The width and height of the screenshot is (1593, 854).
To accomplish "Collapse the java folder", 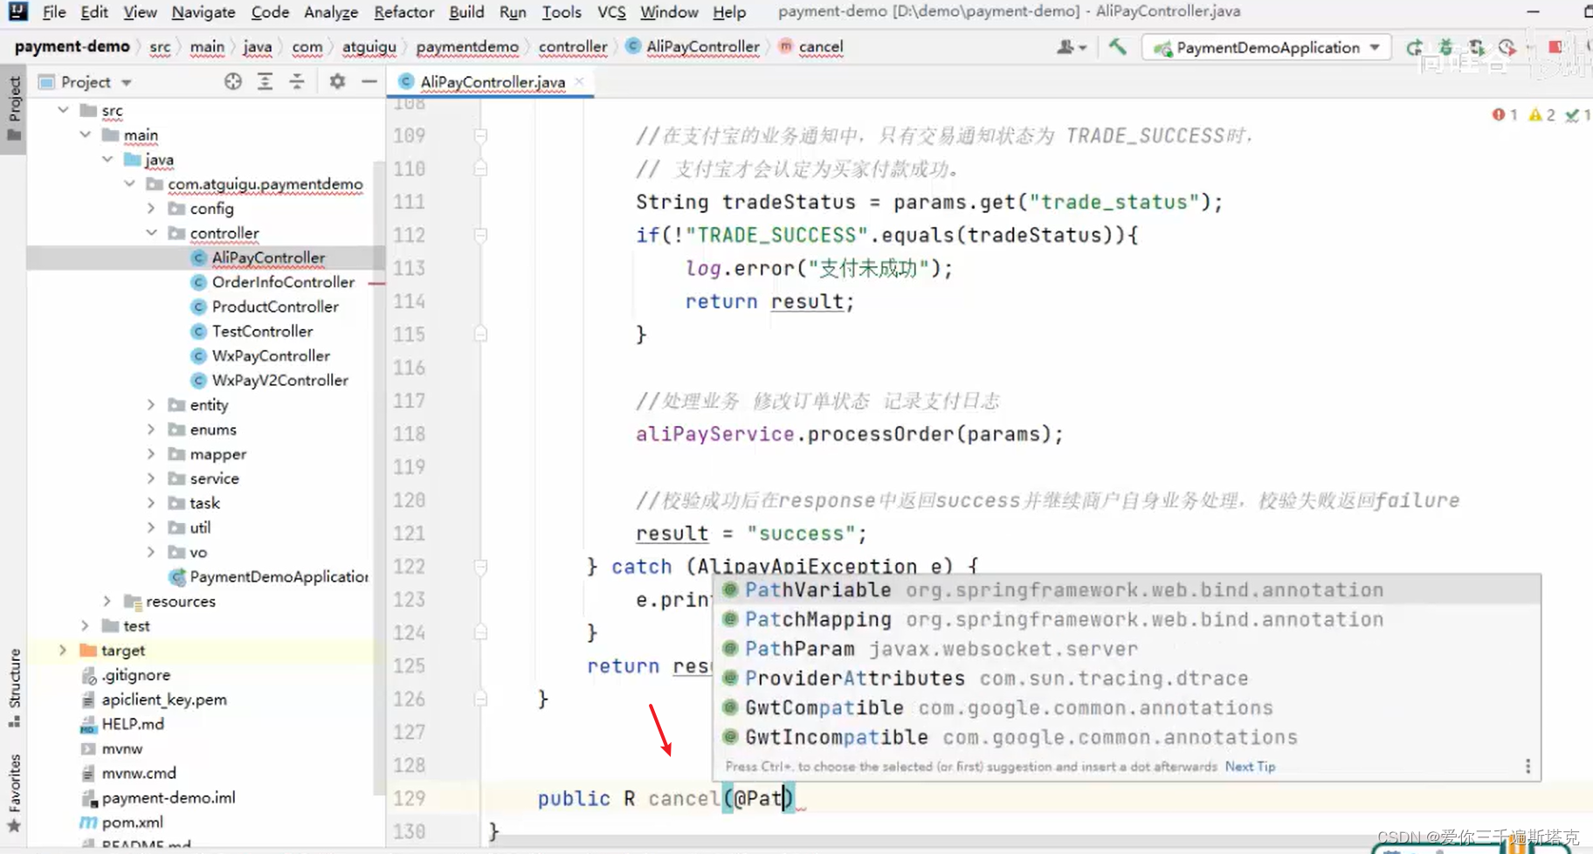I will point(107,159).
